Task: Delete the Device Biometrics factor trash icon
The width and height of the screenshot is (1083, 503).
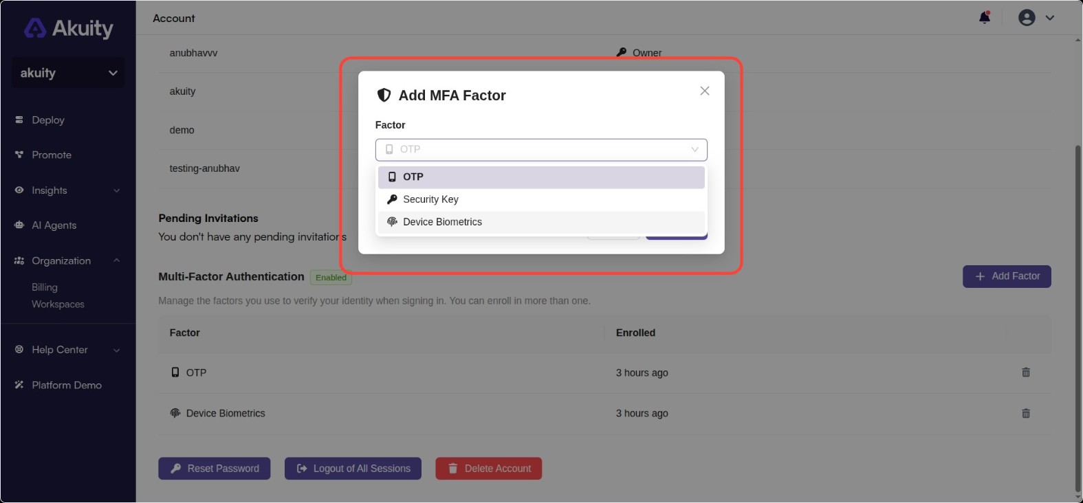Action: click(x=1026, y=414)
